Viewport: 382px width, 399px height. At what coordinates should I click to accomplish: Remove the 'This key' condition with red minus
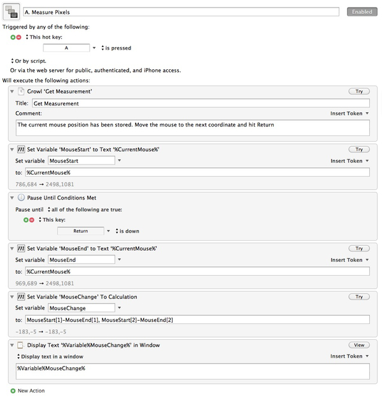tap(32, 220)
